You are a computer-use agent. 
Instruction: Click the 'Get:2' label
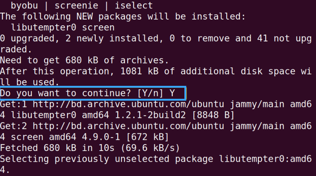click(14, 126)
